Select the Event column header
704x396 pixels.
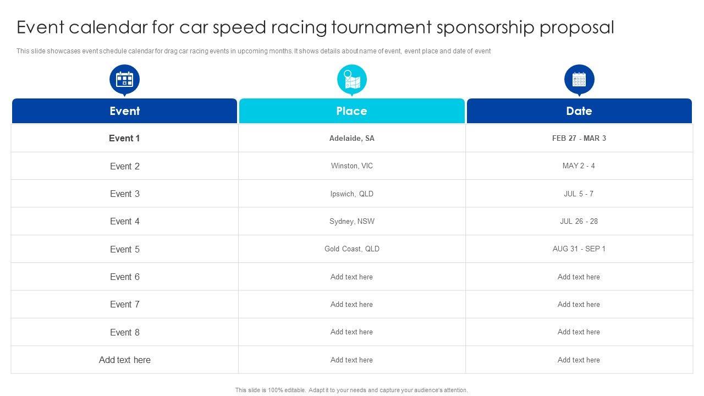coord(124,111)
